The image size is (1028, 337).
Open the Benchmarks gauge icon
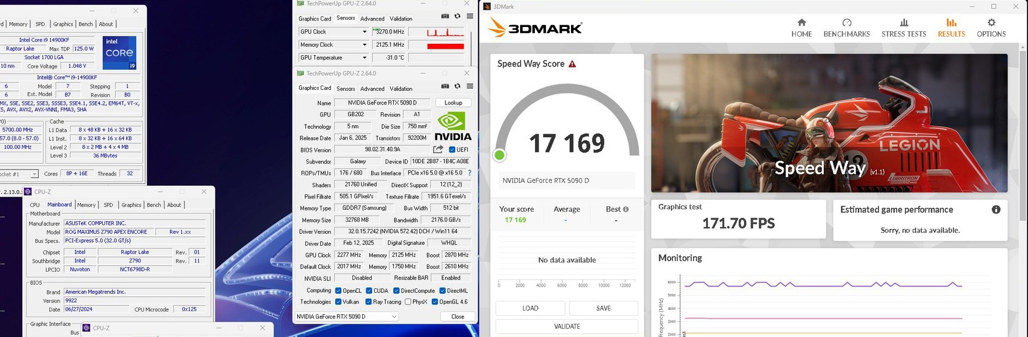coord(846,23)
